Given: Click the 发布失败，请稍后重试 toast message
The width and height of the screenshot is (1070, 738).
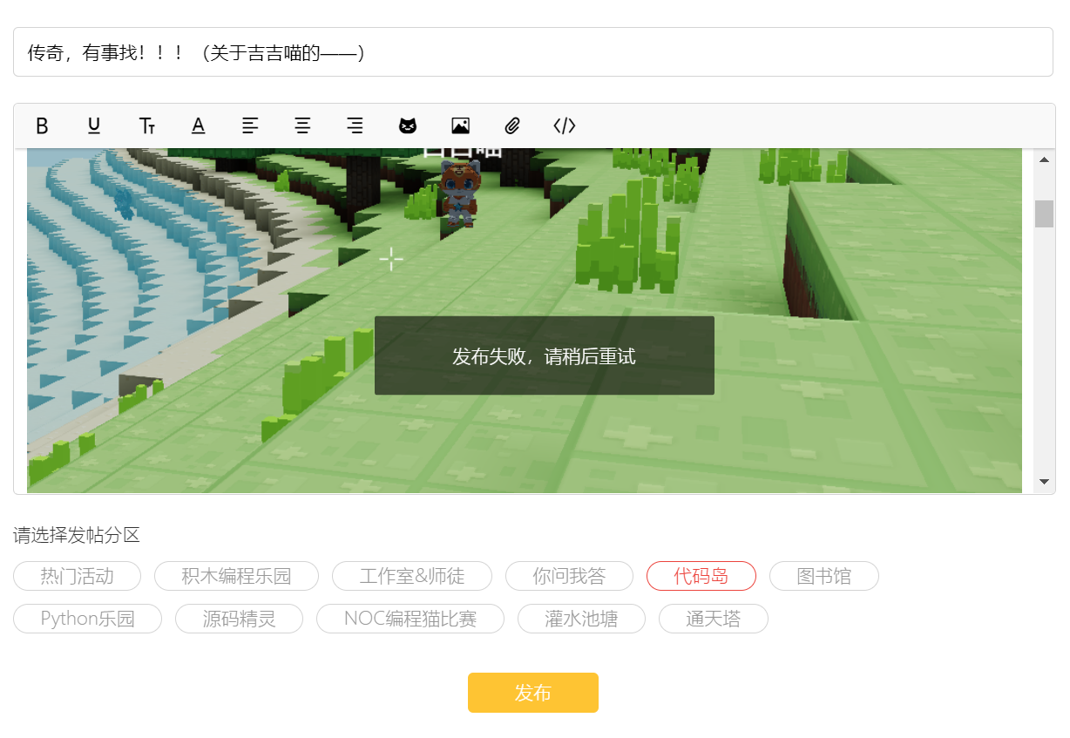Looking at the screenshot, I should point(545,355).
